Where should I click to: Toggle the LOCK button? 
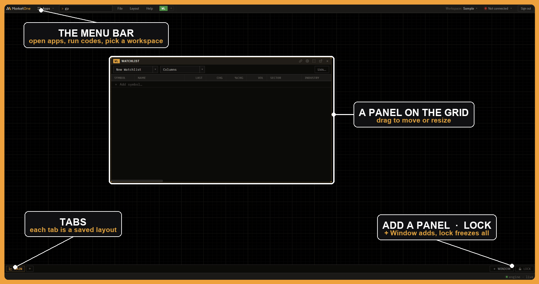(525, 269)
